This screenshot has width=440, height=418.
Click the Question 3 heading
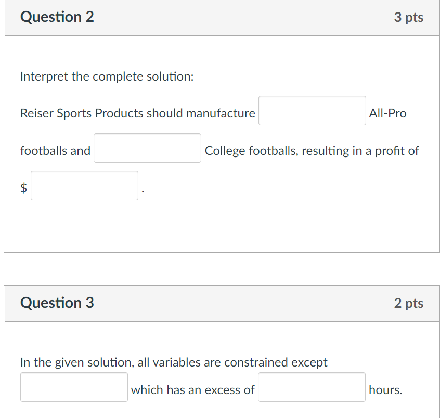57,303
